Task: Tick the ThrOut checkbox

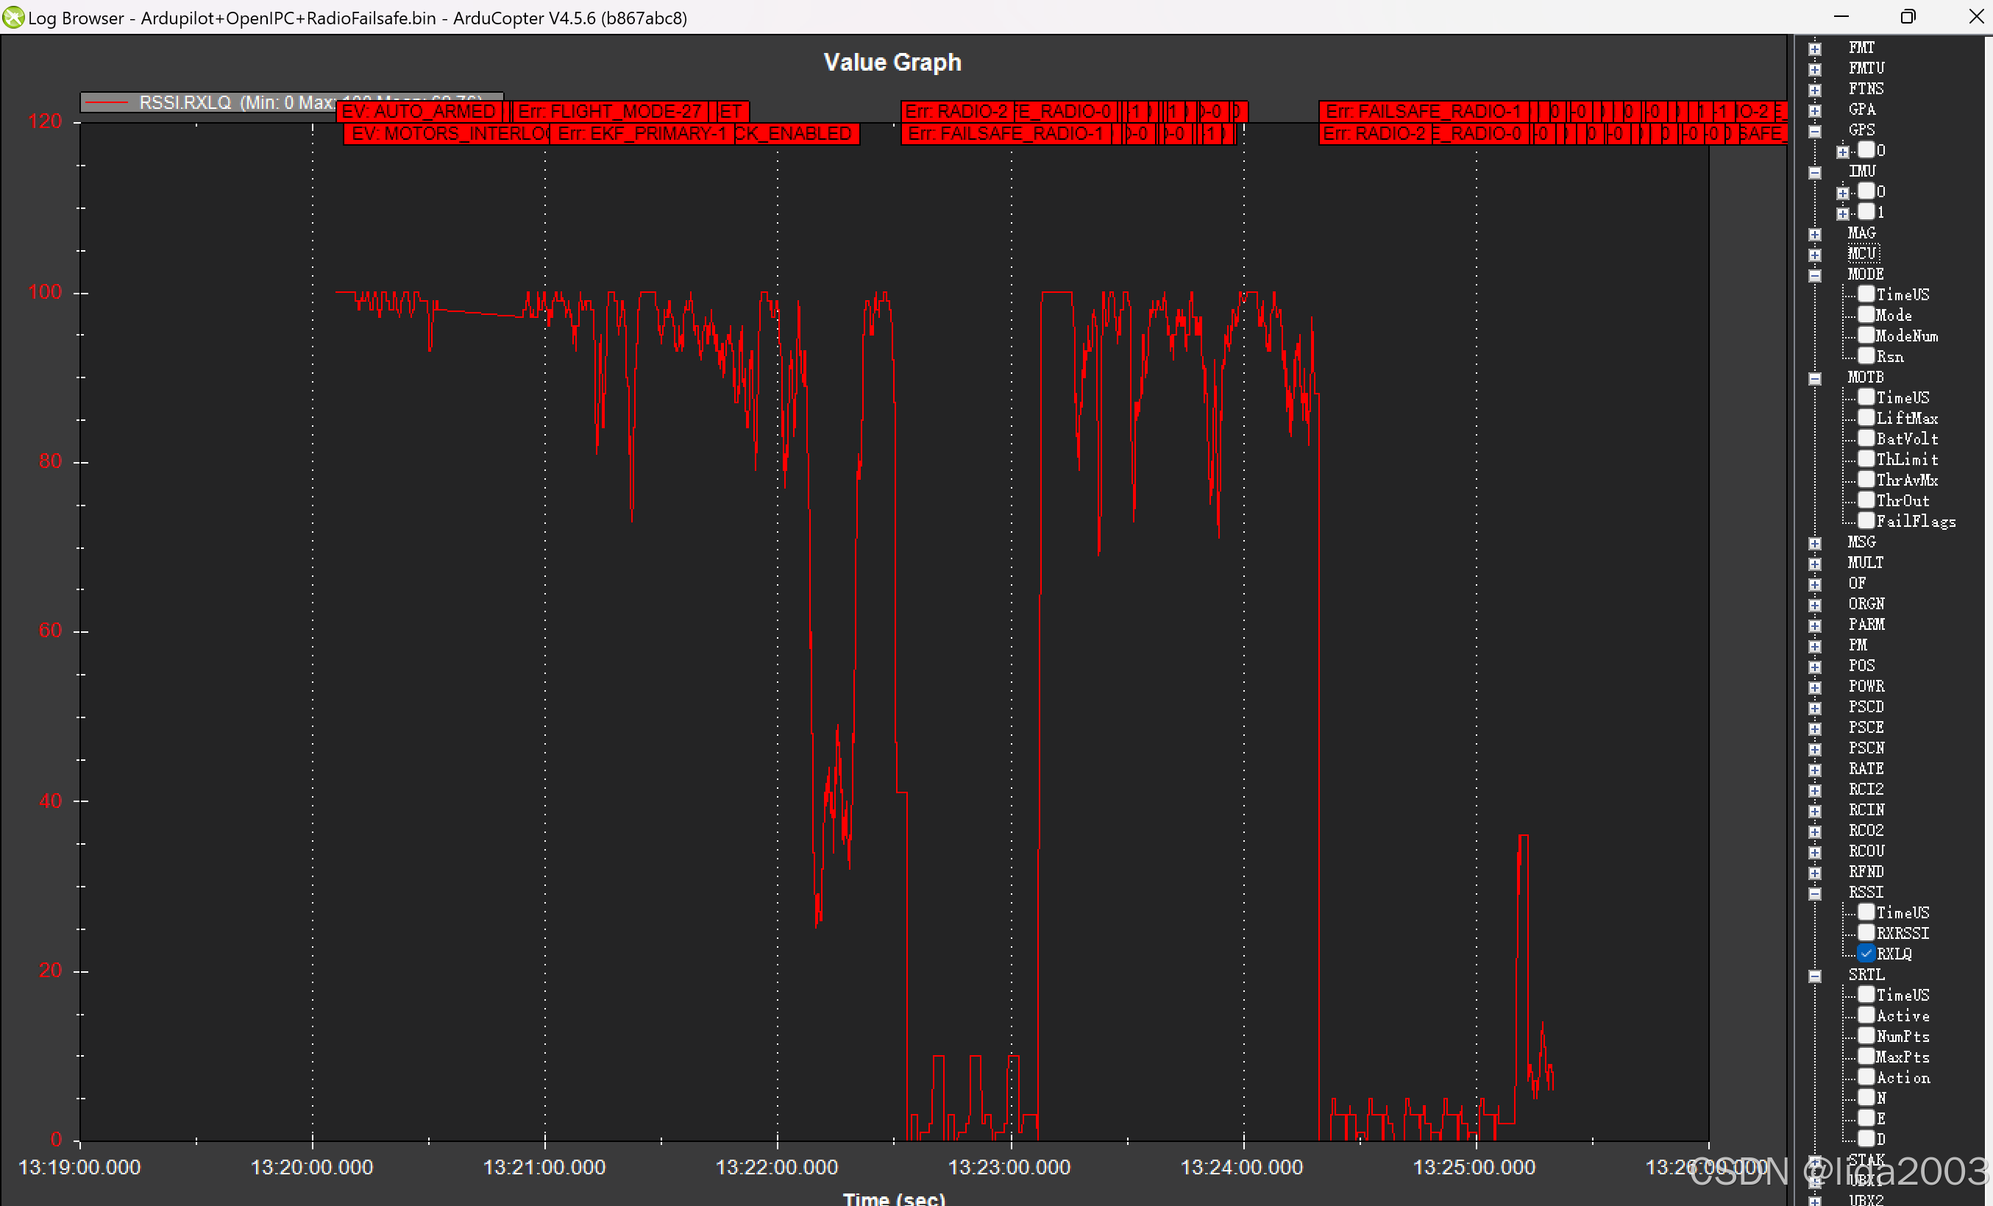Action: (x=1866, y=500)
